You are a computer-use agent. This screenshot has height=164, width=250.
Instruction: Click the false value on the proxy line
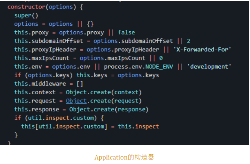pyautogui.click(x=126, y=32)
